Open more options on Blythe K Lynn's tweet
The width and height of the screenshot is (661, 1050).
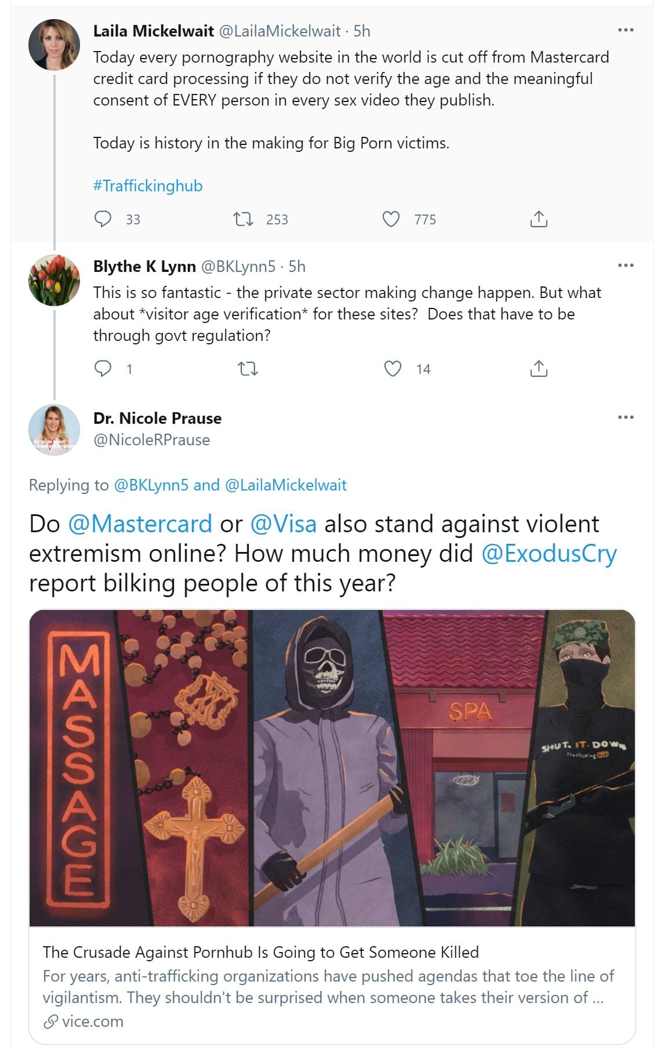point(626,266)
